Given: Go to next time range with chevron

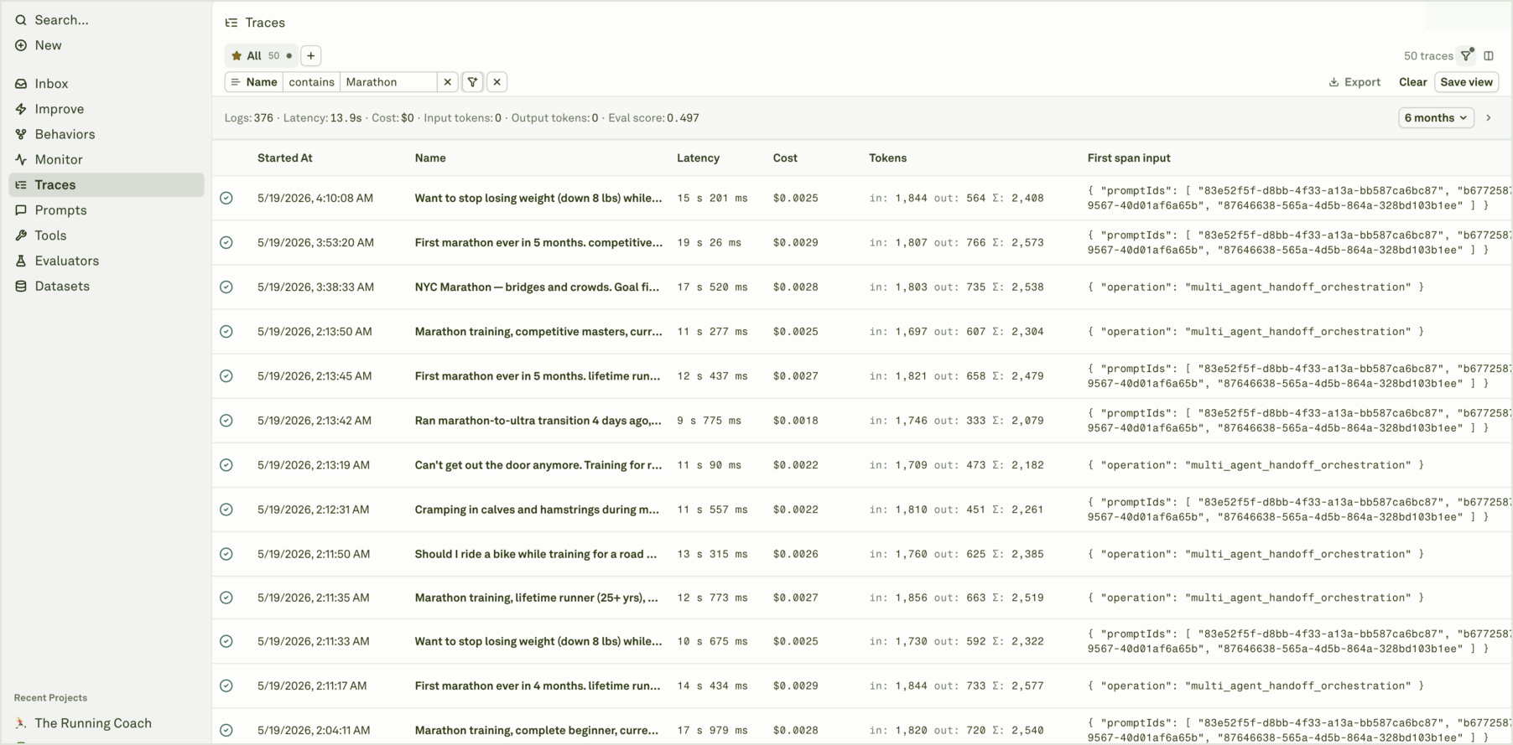Looking at the screenshot, I should click(x=1489, y=118).
